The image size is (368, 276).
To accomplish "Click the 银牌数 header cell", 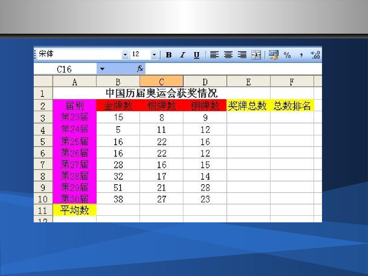I will click(162, 106).
